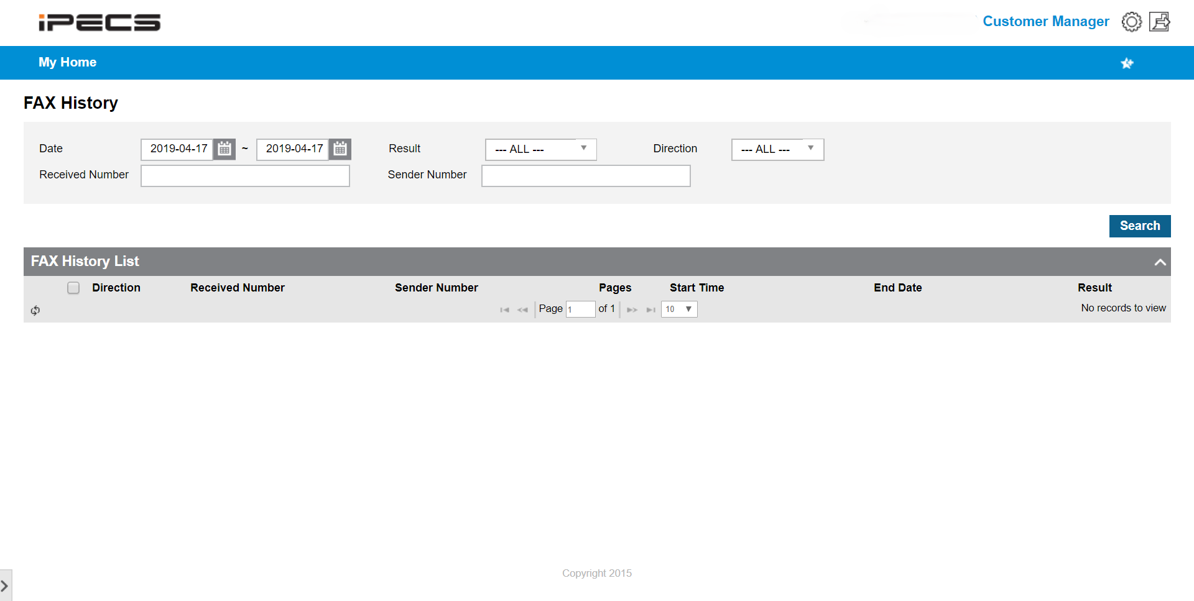Click the Customer Manager link
Image resolution: width=1194 pixels, height=601 pixels.
[x=1045, y=22]
